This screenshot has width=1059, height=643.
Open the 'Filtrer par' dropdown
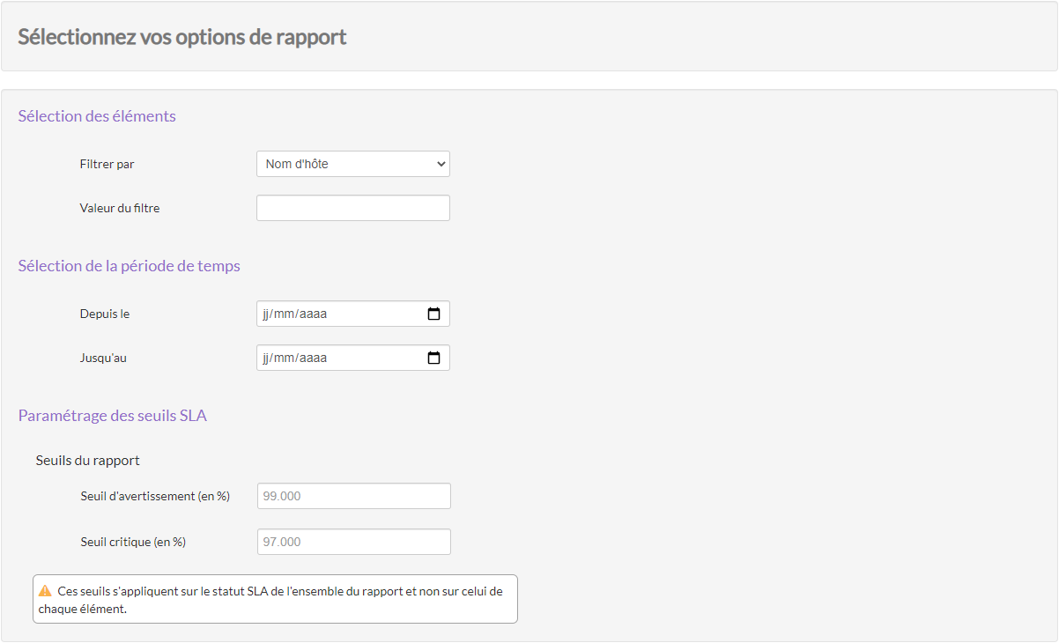coord(352,164)
